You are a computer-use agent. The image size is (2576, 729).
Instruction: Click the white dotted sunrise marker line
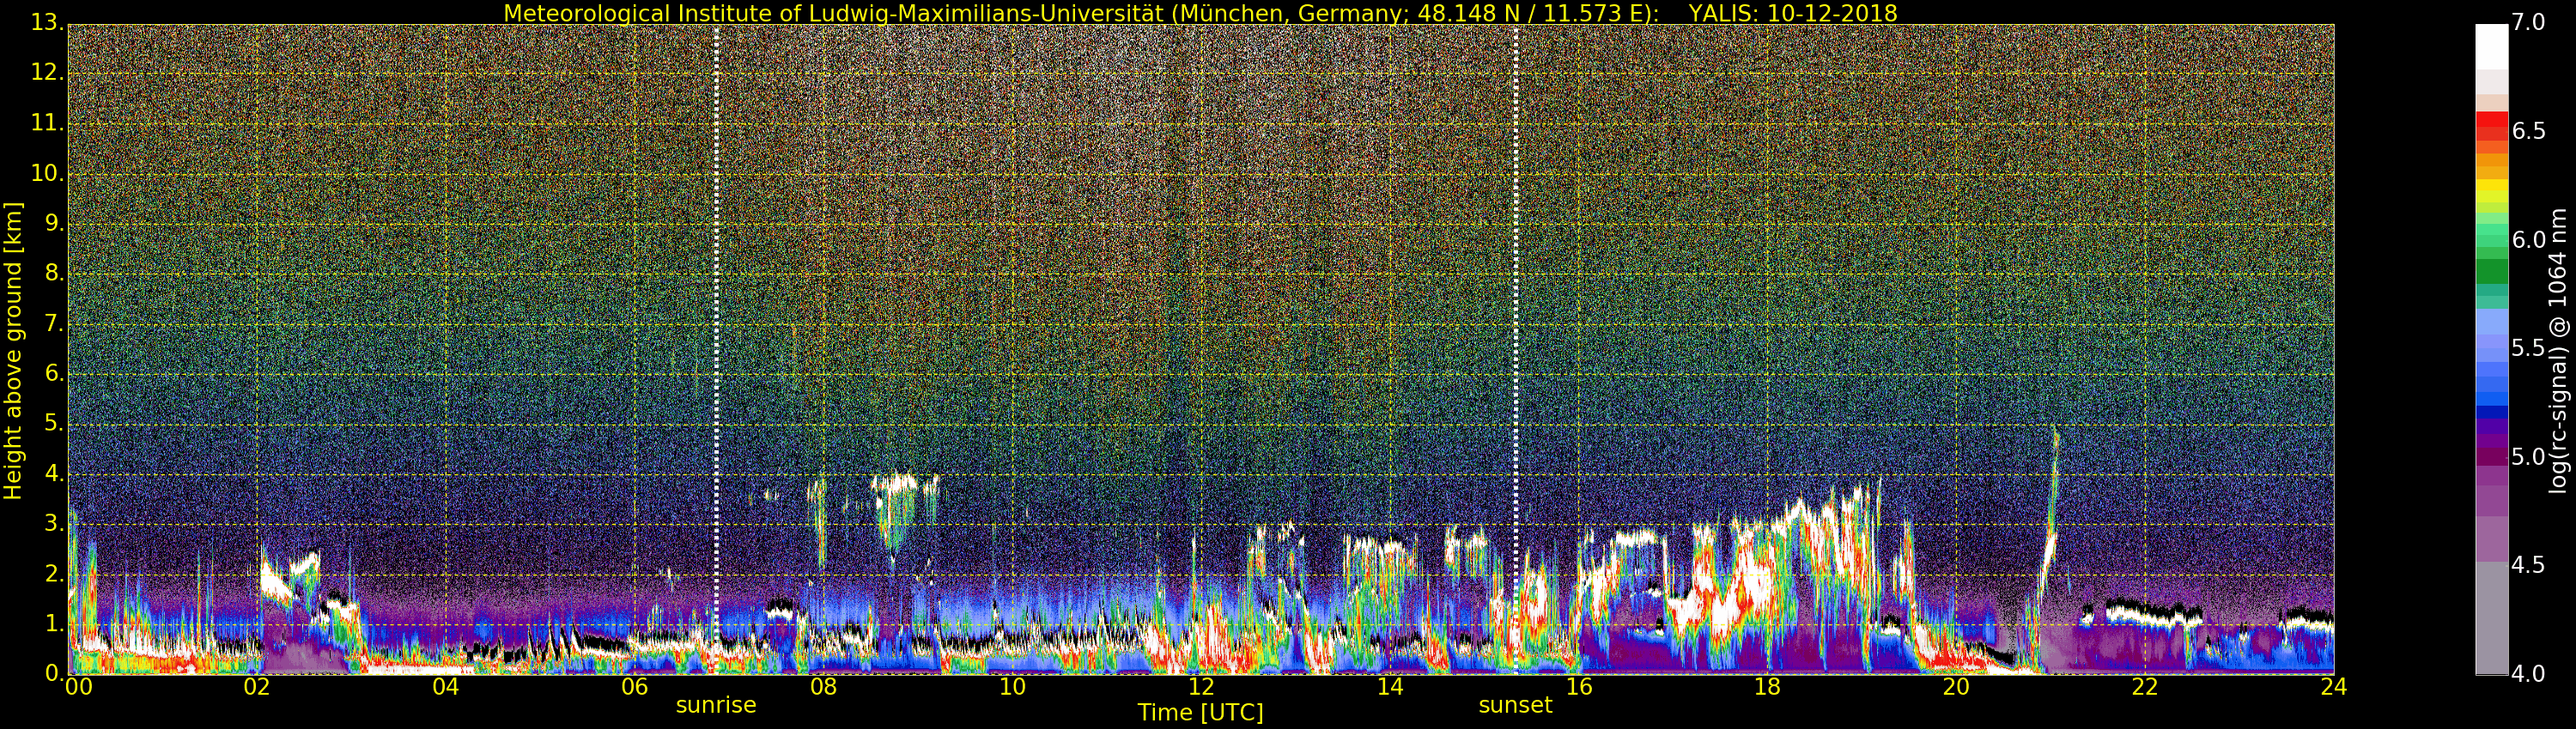(x=716, y=350)
